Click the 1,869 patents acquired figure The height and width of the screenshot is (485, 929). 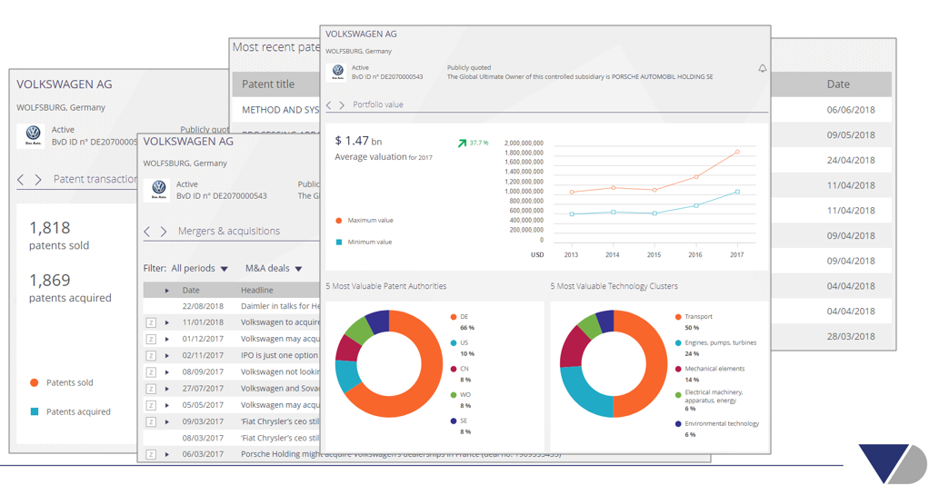coord(50,280)
